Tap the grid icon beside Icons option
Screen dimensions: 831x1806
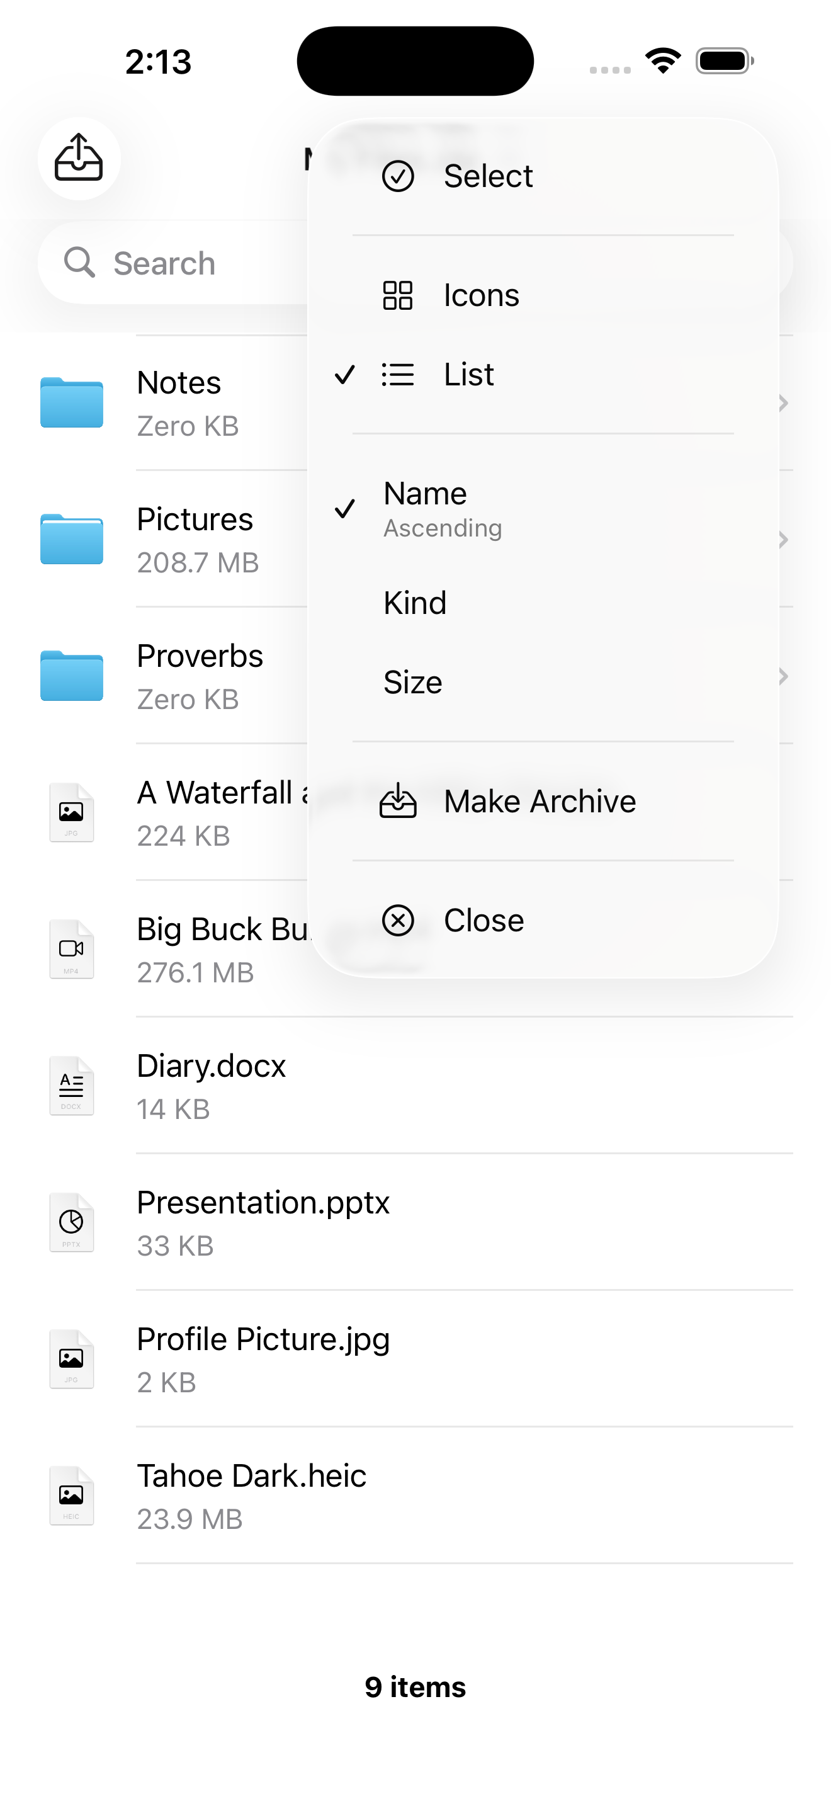pos(397,295)
